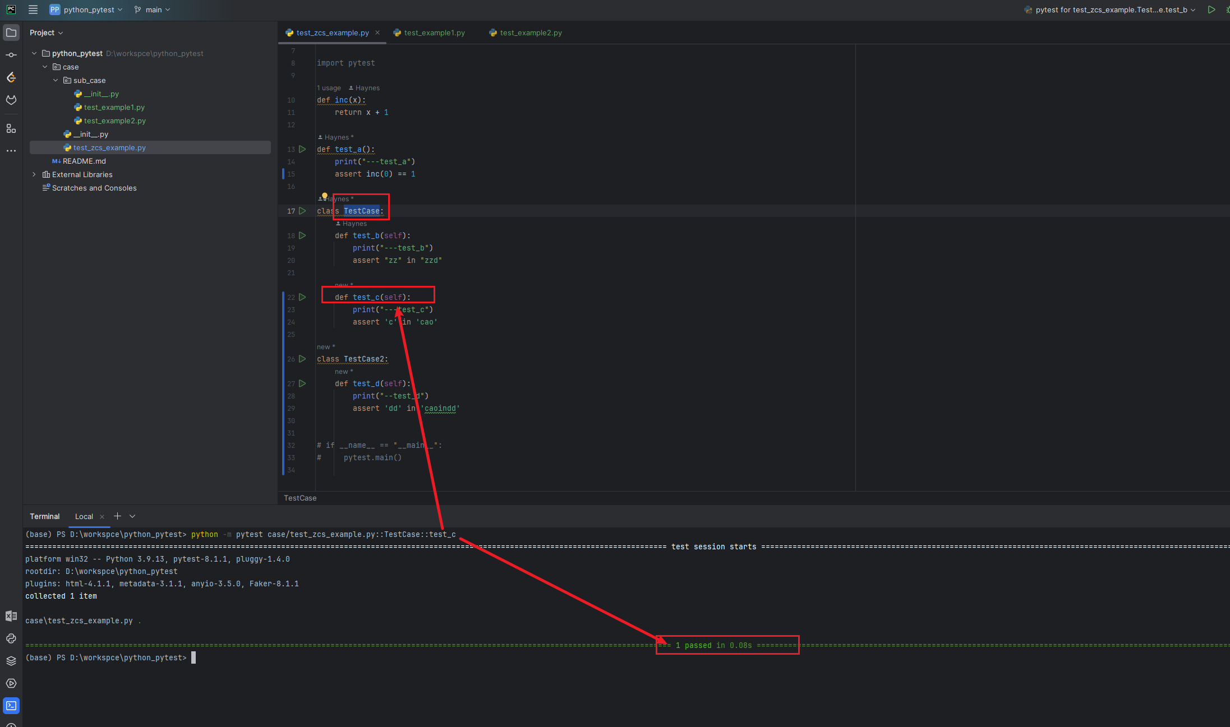
Task: Expand the External Libraries node
Action: 34,174
